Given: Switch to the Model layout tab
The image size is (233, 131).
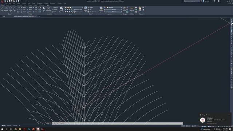Looking at the screenshot, I should tap(4, 126).
